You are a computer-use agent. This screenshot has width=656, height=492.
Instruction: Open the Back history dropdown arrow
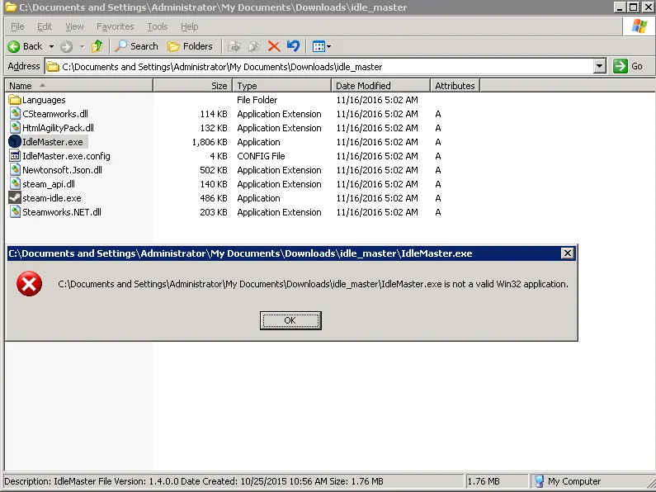(51, 46)
